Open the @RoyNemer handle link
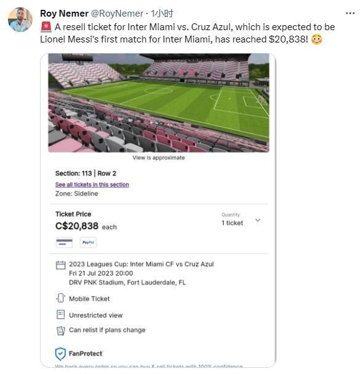The width and height of the screenshot is (361, 374). coord(117,14)
